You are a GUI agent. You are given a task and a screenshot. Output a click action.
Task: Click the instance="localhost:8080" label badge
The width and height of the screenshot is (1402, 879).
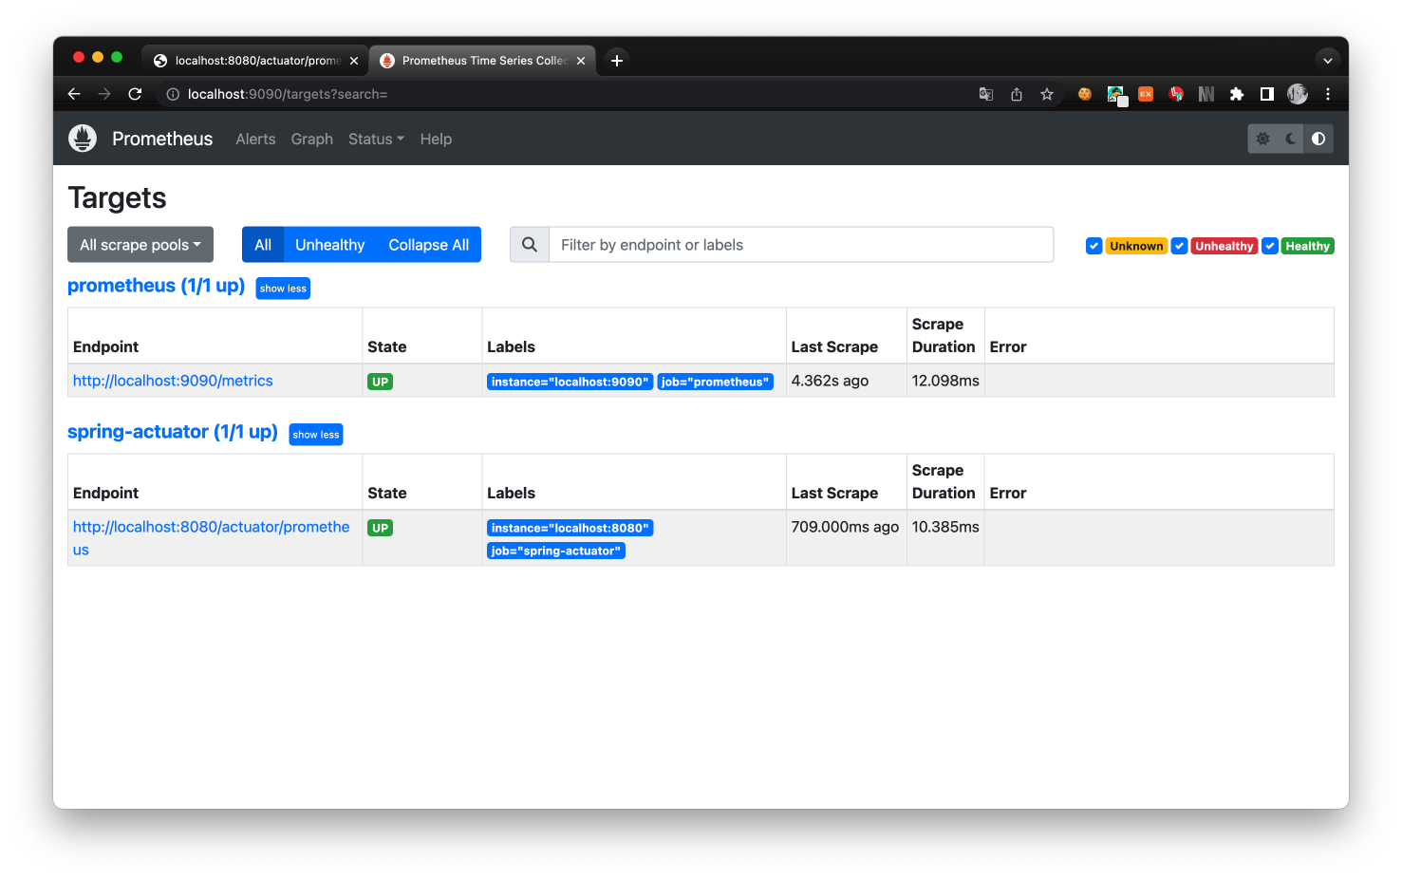coord(570,528)
